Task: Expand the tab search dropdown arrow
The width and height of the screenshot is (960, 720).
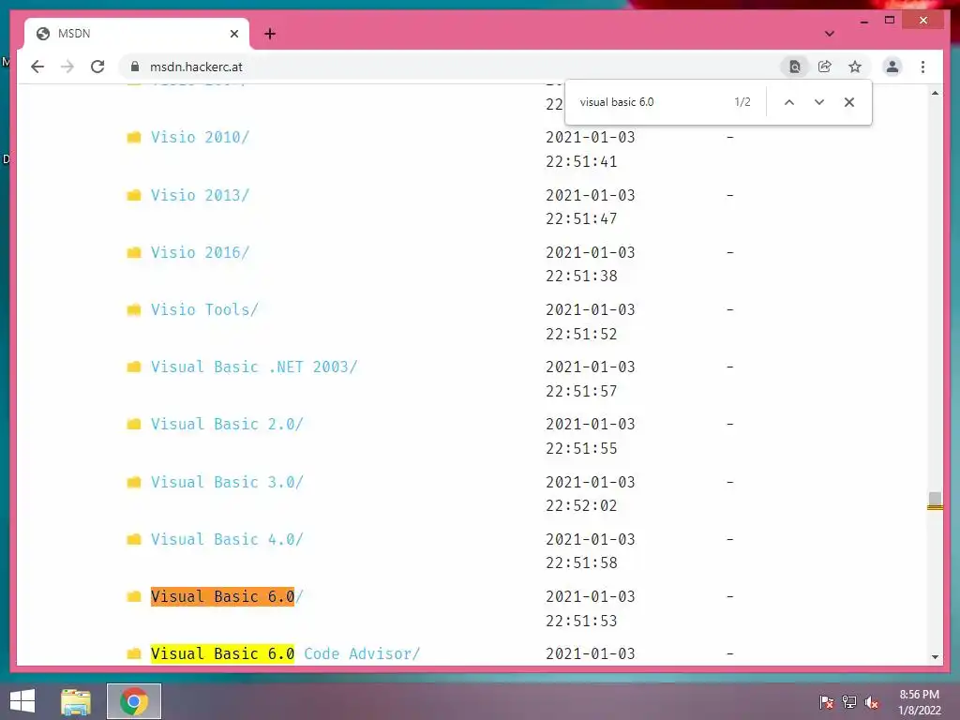Action: tap(830, 34)
